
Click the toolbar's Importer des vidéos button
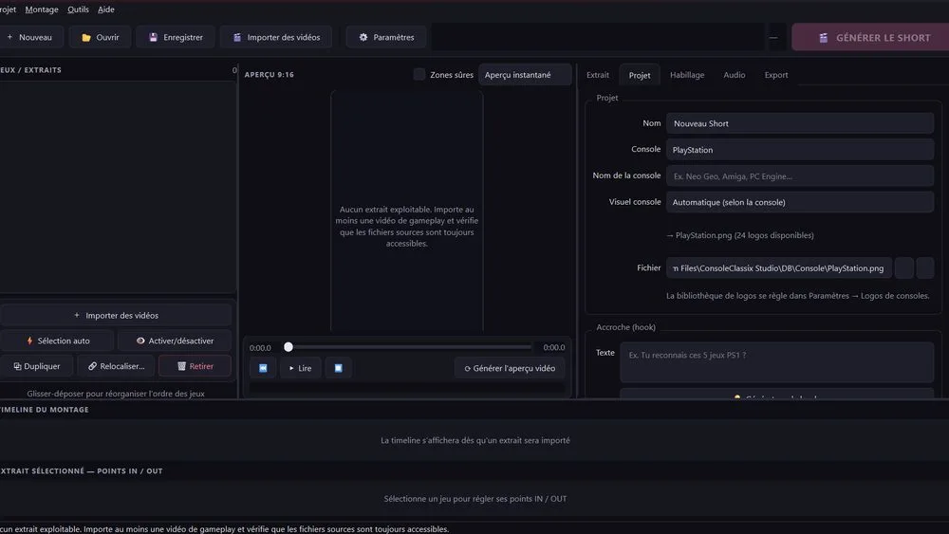[x=276, y=37]
